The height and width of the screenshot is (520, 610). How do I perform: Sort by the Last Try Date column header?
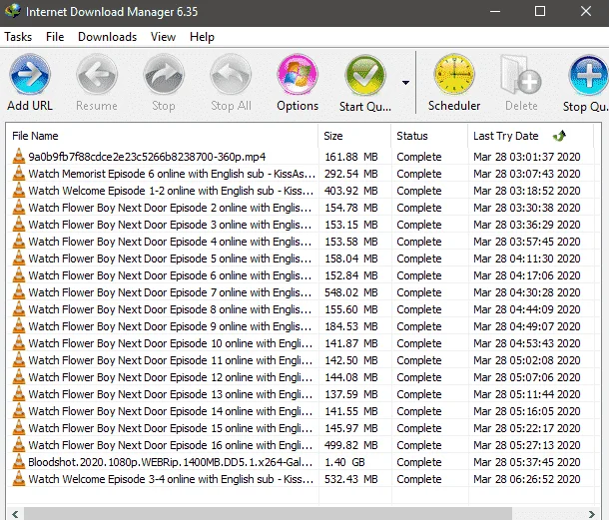531,136
